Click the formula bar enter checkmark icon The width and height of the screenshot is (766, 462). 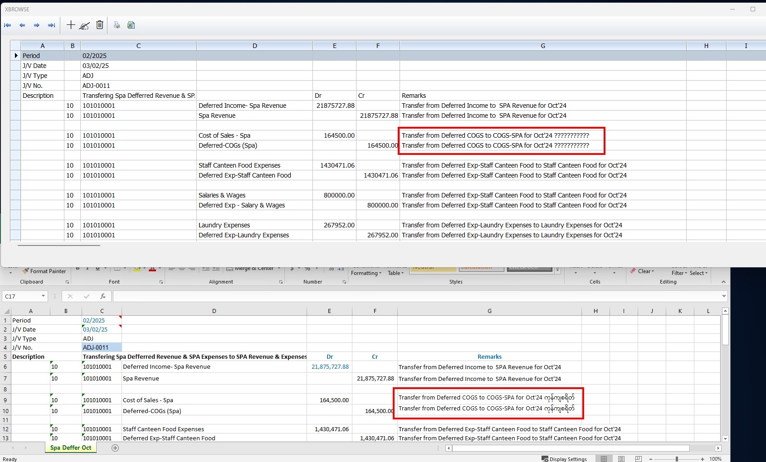pyautogui.click(x=87, y=296)
